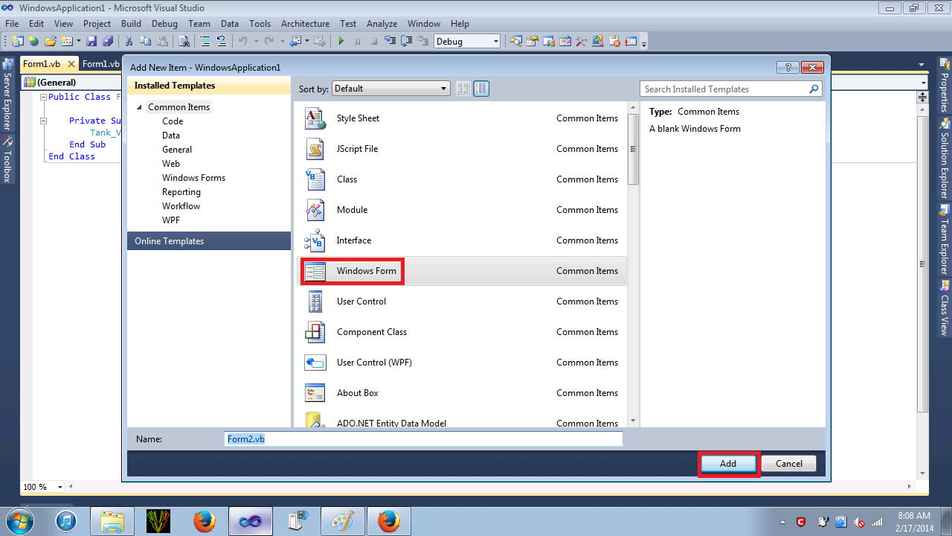Viewport: 952px width, 536px height.
Task: Open the Sort by Default dropdown
Action: [390, 89]
